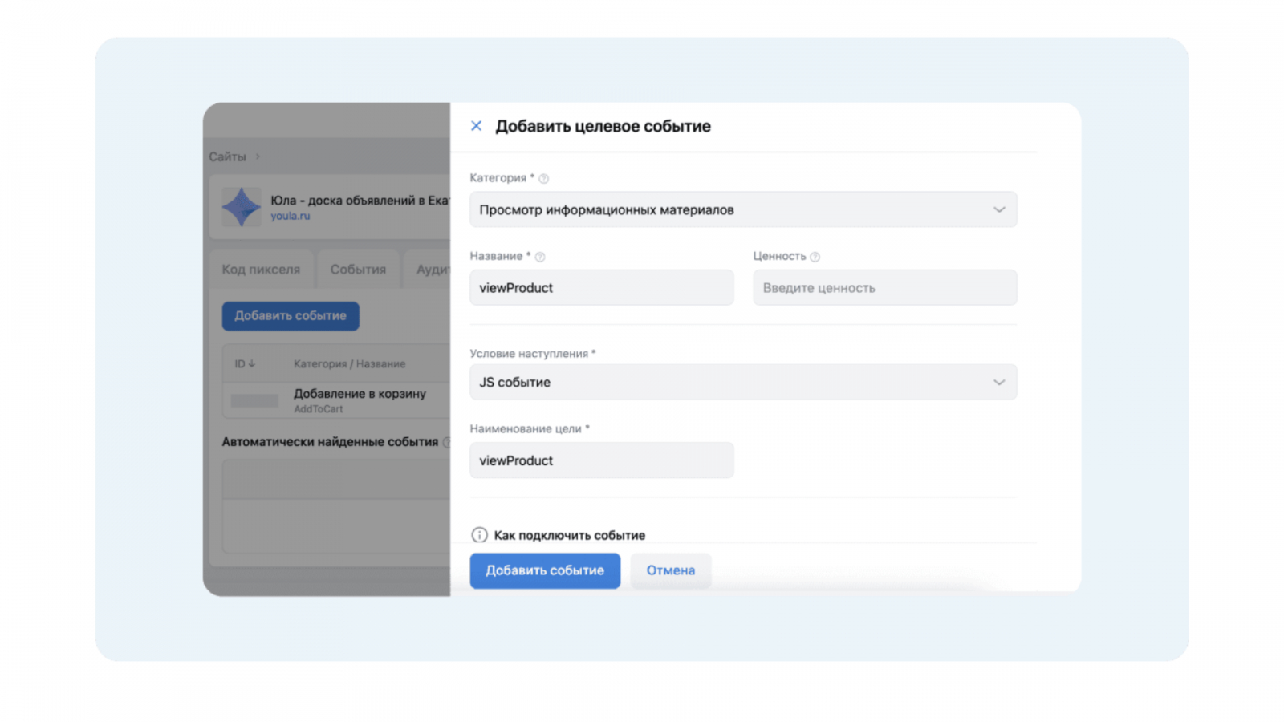Click the help icon next to Ценность
The image size is (1284, 722).
click(815, 257)
